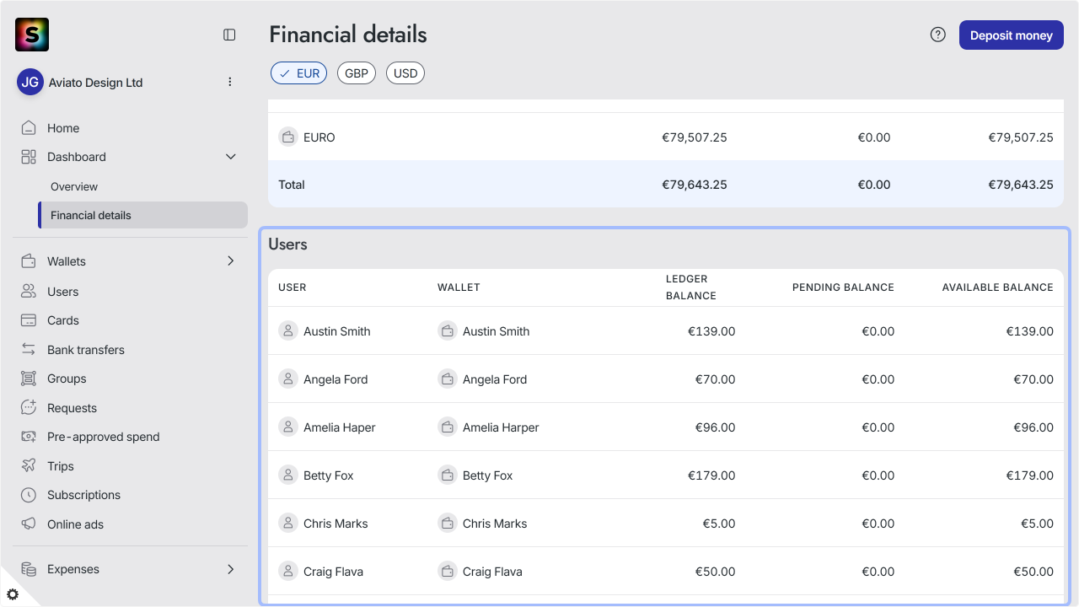Open Betty Fox wallet link

click(488, 475)
